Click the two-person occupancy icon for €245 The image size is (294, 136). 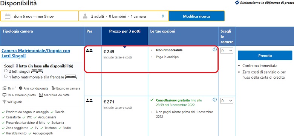coord(89,50)
